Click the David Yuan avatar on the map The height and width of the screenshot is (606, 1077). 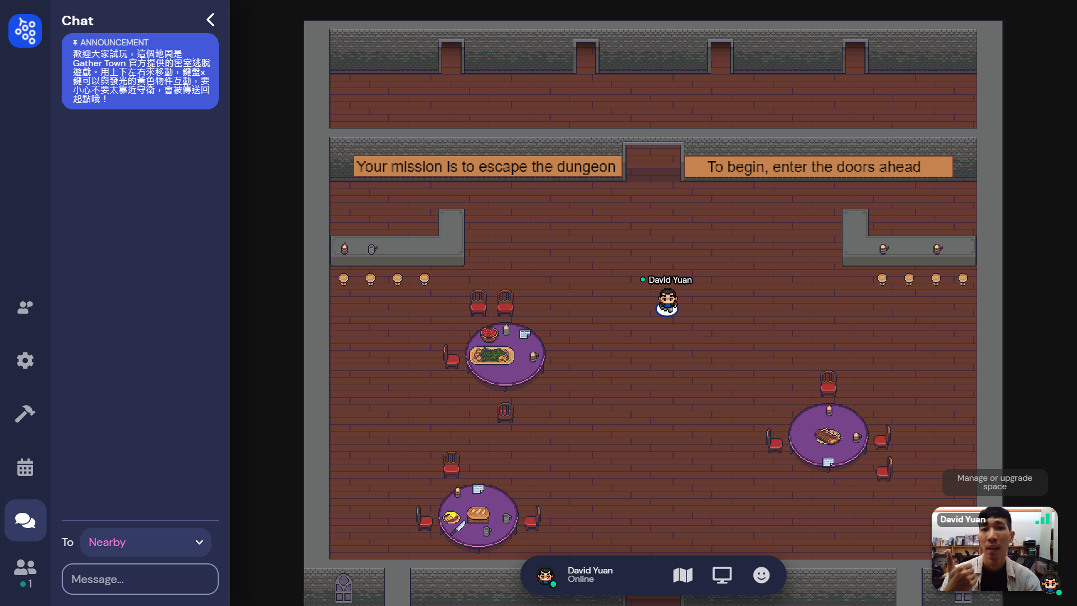[x=667, y=302]
